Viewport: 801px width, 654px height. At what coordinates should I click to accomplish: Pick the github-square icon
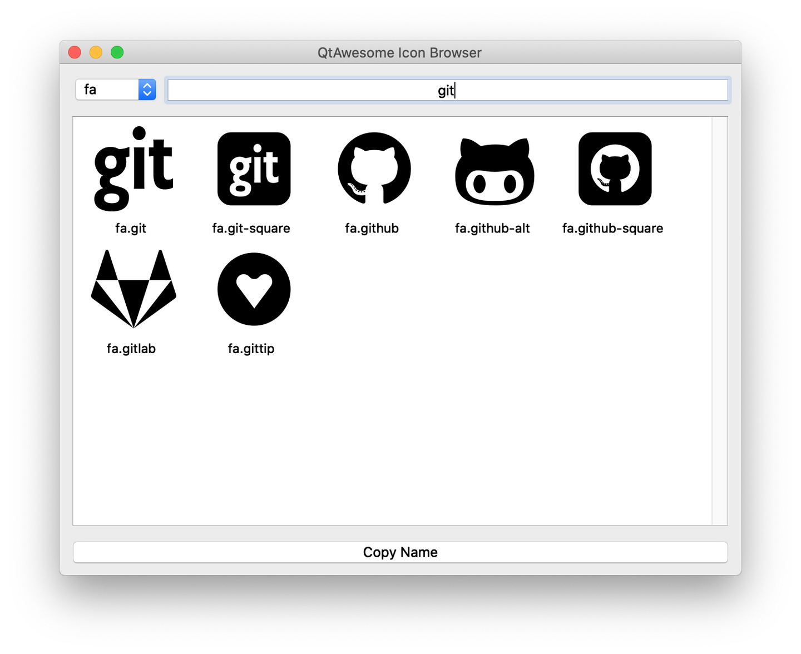615,169
